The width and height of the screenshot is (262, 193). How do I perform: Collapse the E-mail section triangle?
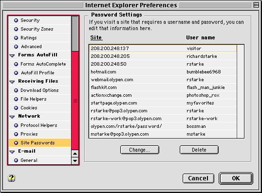12,152
